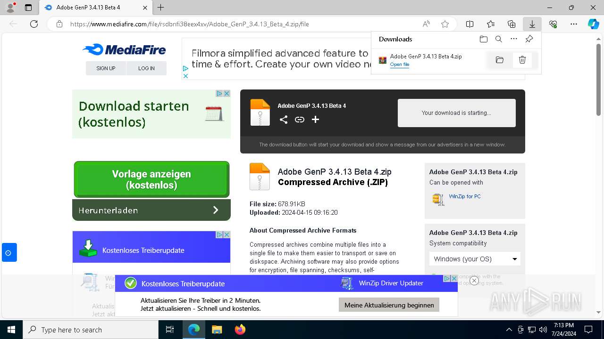
Task: Click Vorlage anzeigen (kostenlos) green button
Action: [151, 179]
